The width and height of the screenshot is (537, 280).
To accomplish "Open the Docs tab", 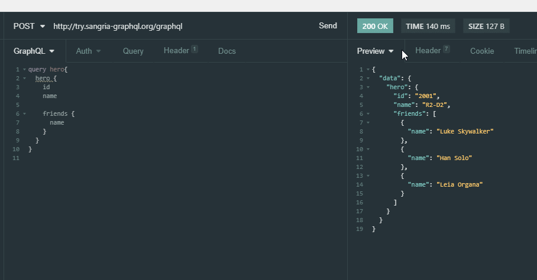I will click(x=227, y=51).
